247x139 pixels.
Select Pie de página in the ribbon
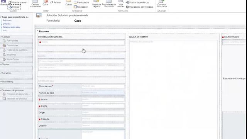[81, 2]
